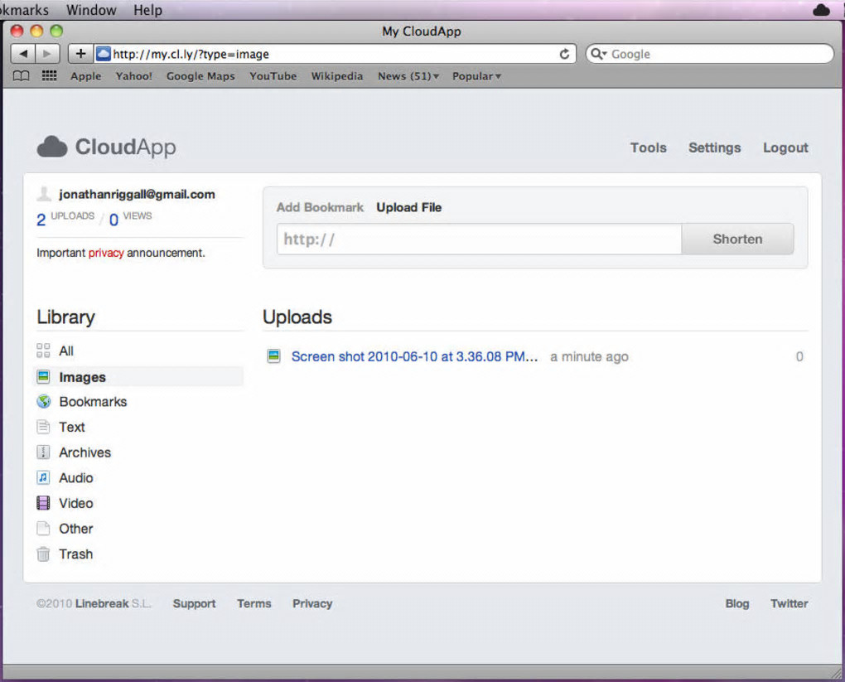845x682 pixels.
Task: Go forward with the browser forward arrow
Action: coord(47,53)
